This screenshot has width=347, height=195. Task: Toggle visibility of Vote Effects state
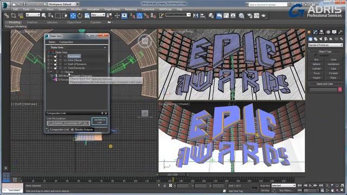61,60
